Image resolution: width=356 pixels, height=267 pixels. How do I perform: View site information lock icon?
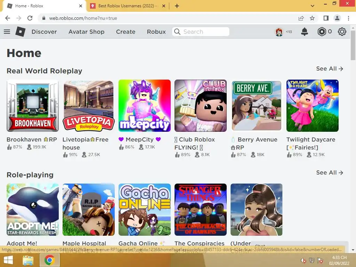44,18
